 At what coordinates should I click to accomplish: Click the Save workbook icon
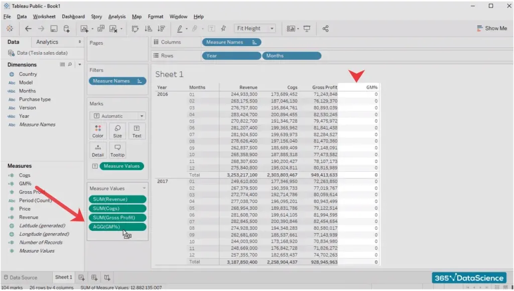pos(54,29)
